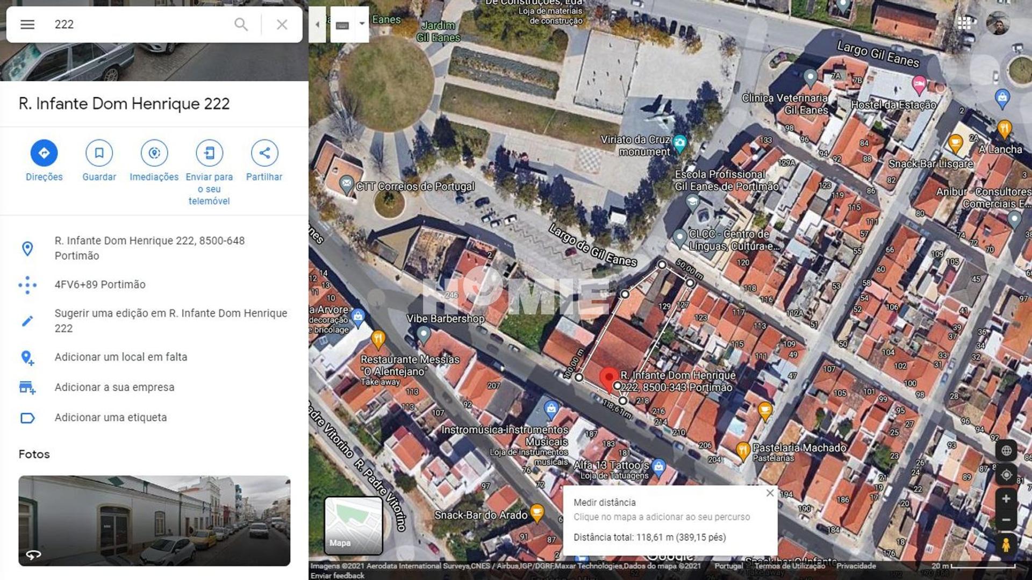Screen dimensions: 1032x580
Task: Click Enviar para o seu telemóvel
Action: click(209, 153)
